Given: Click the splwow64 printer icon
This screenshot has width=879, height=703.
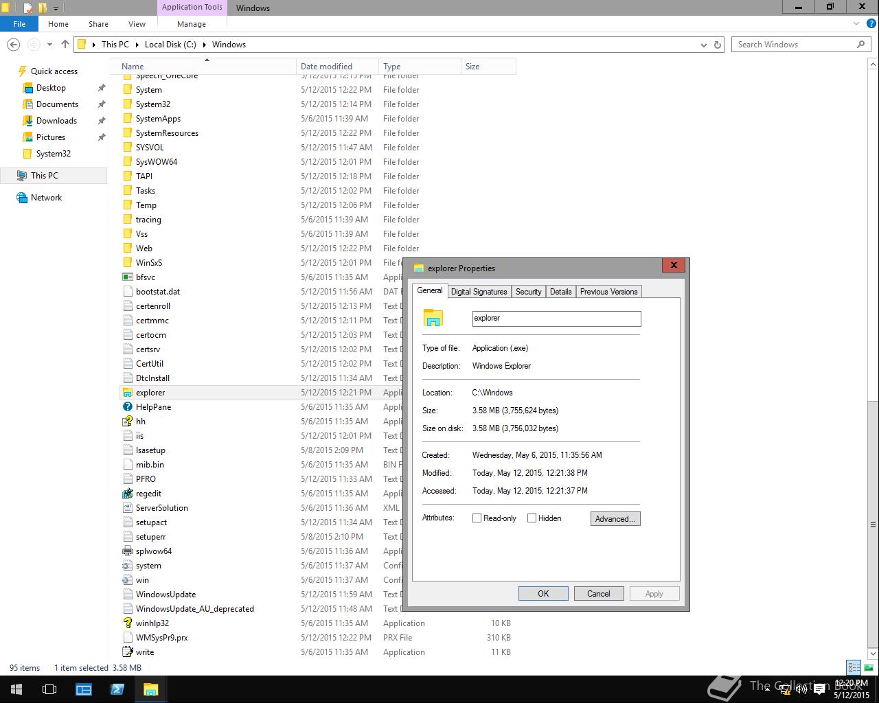Looking at the screenshot, I should tap(127, 551).
